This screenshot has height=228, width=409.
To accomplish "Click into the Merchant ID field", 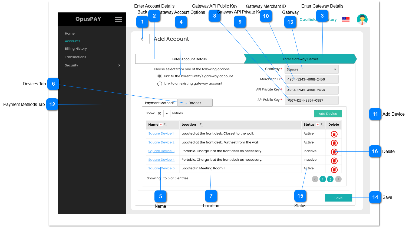I will tap(311, 79).
